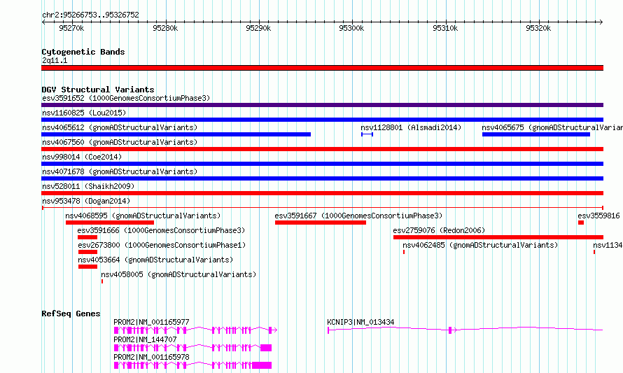Open KCNIP3|NM_013434 gene label
This screenshot has height=373, width=623.
point(360,322)
